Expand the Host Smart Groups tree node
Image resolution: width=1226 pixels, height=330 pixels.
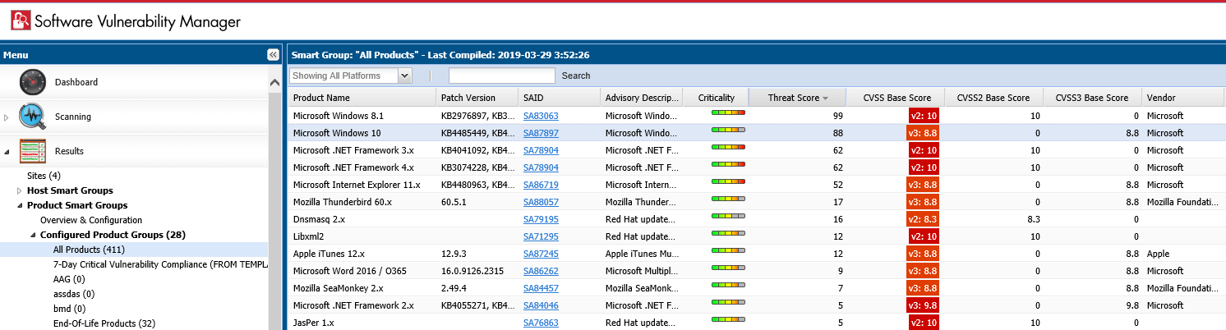(x=20, y=190)
